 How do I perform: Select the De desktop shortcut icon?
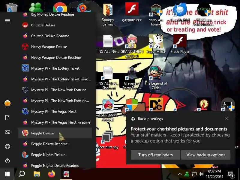[156, 104]
